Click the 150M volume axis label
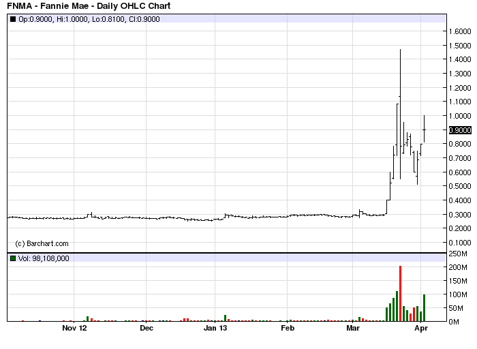 click(x=458, y=281)
